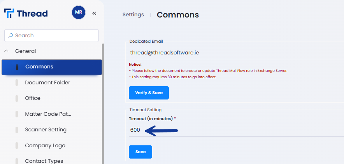Click the Verify & Save button

coord(149,93)
